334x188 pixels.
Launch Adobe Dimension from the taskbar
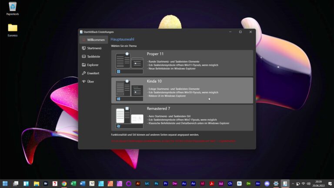click(248, 184)
